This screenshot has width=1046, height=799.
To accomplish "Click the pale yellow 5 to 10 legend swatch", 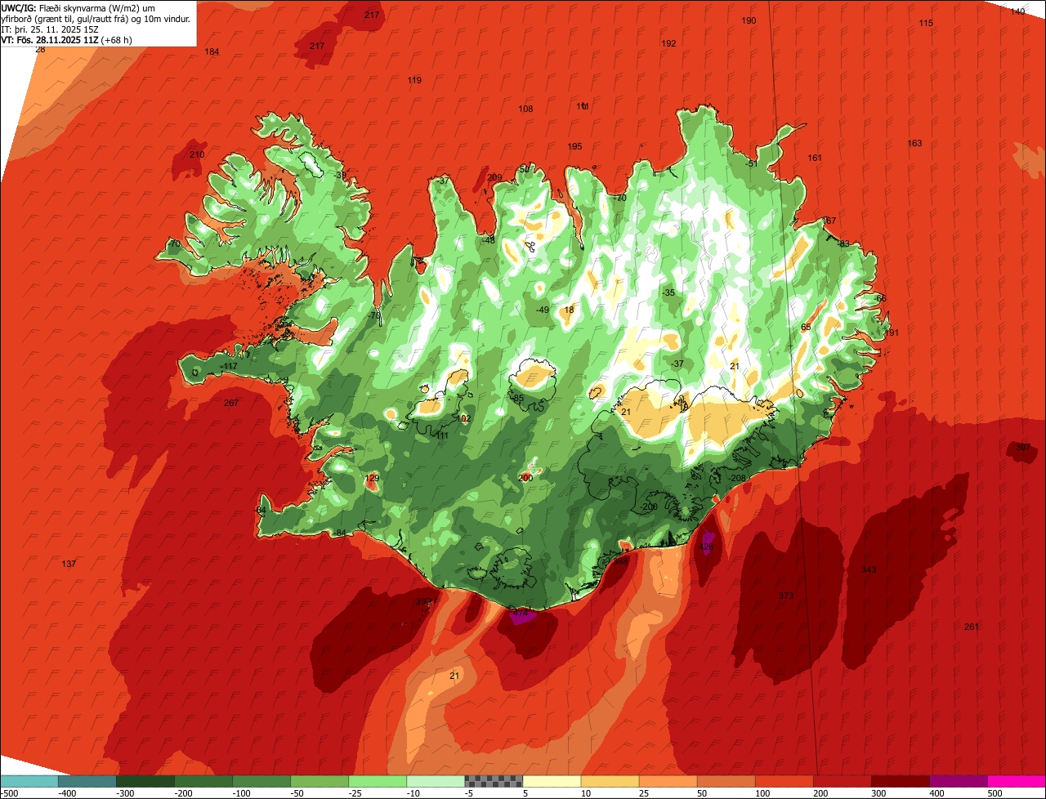I will [x=552, y=781].
